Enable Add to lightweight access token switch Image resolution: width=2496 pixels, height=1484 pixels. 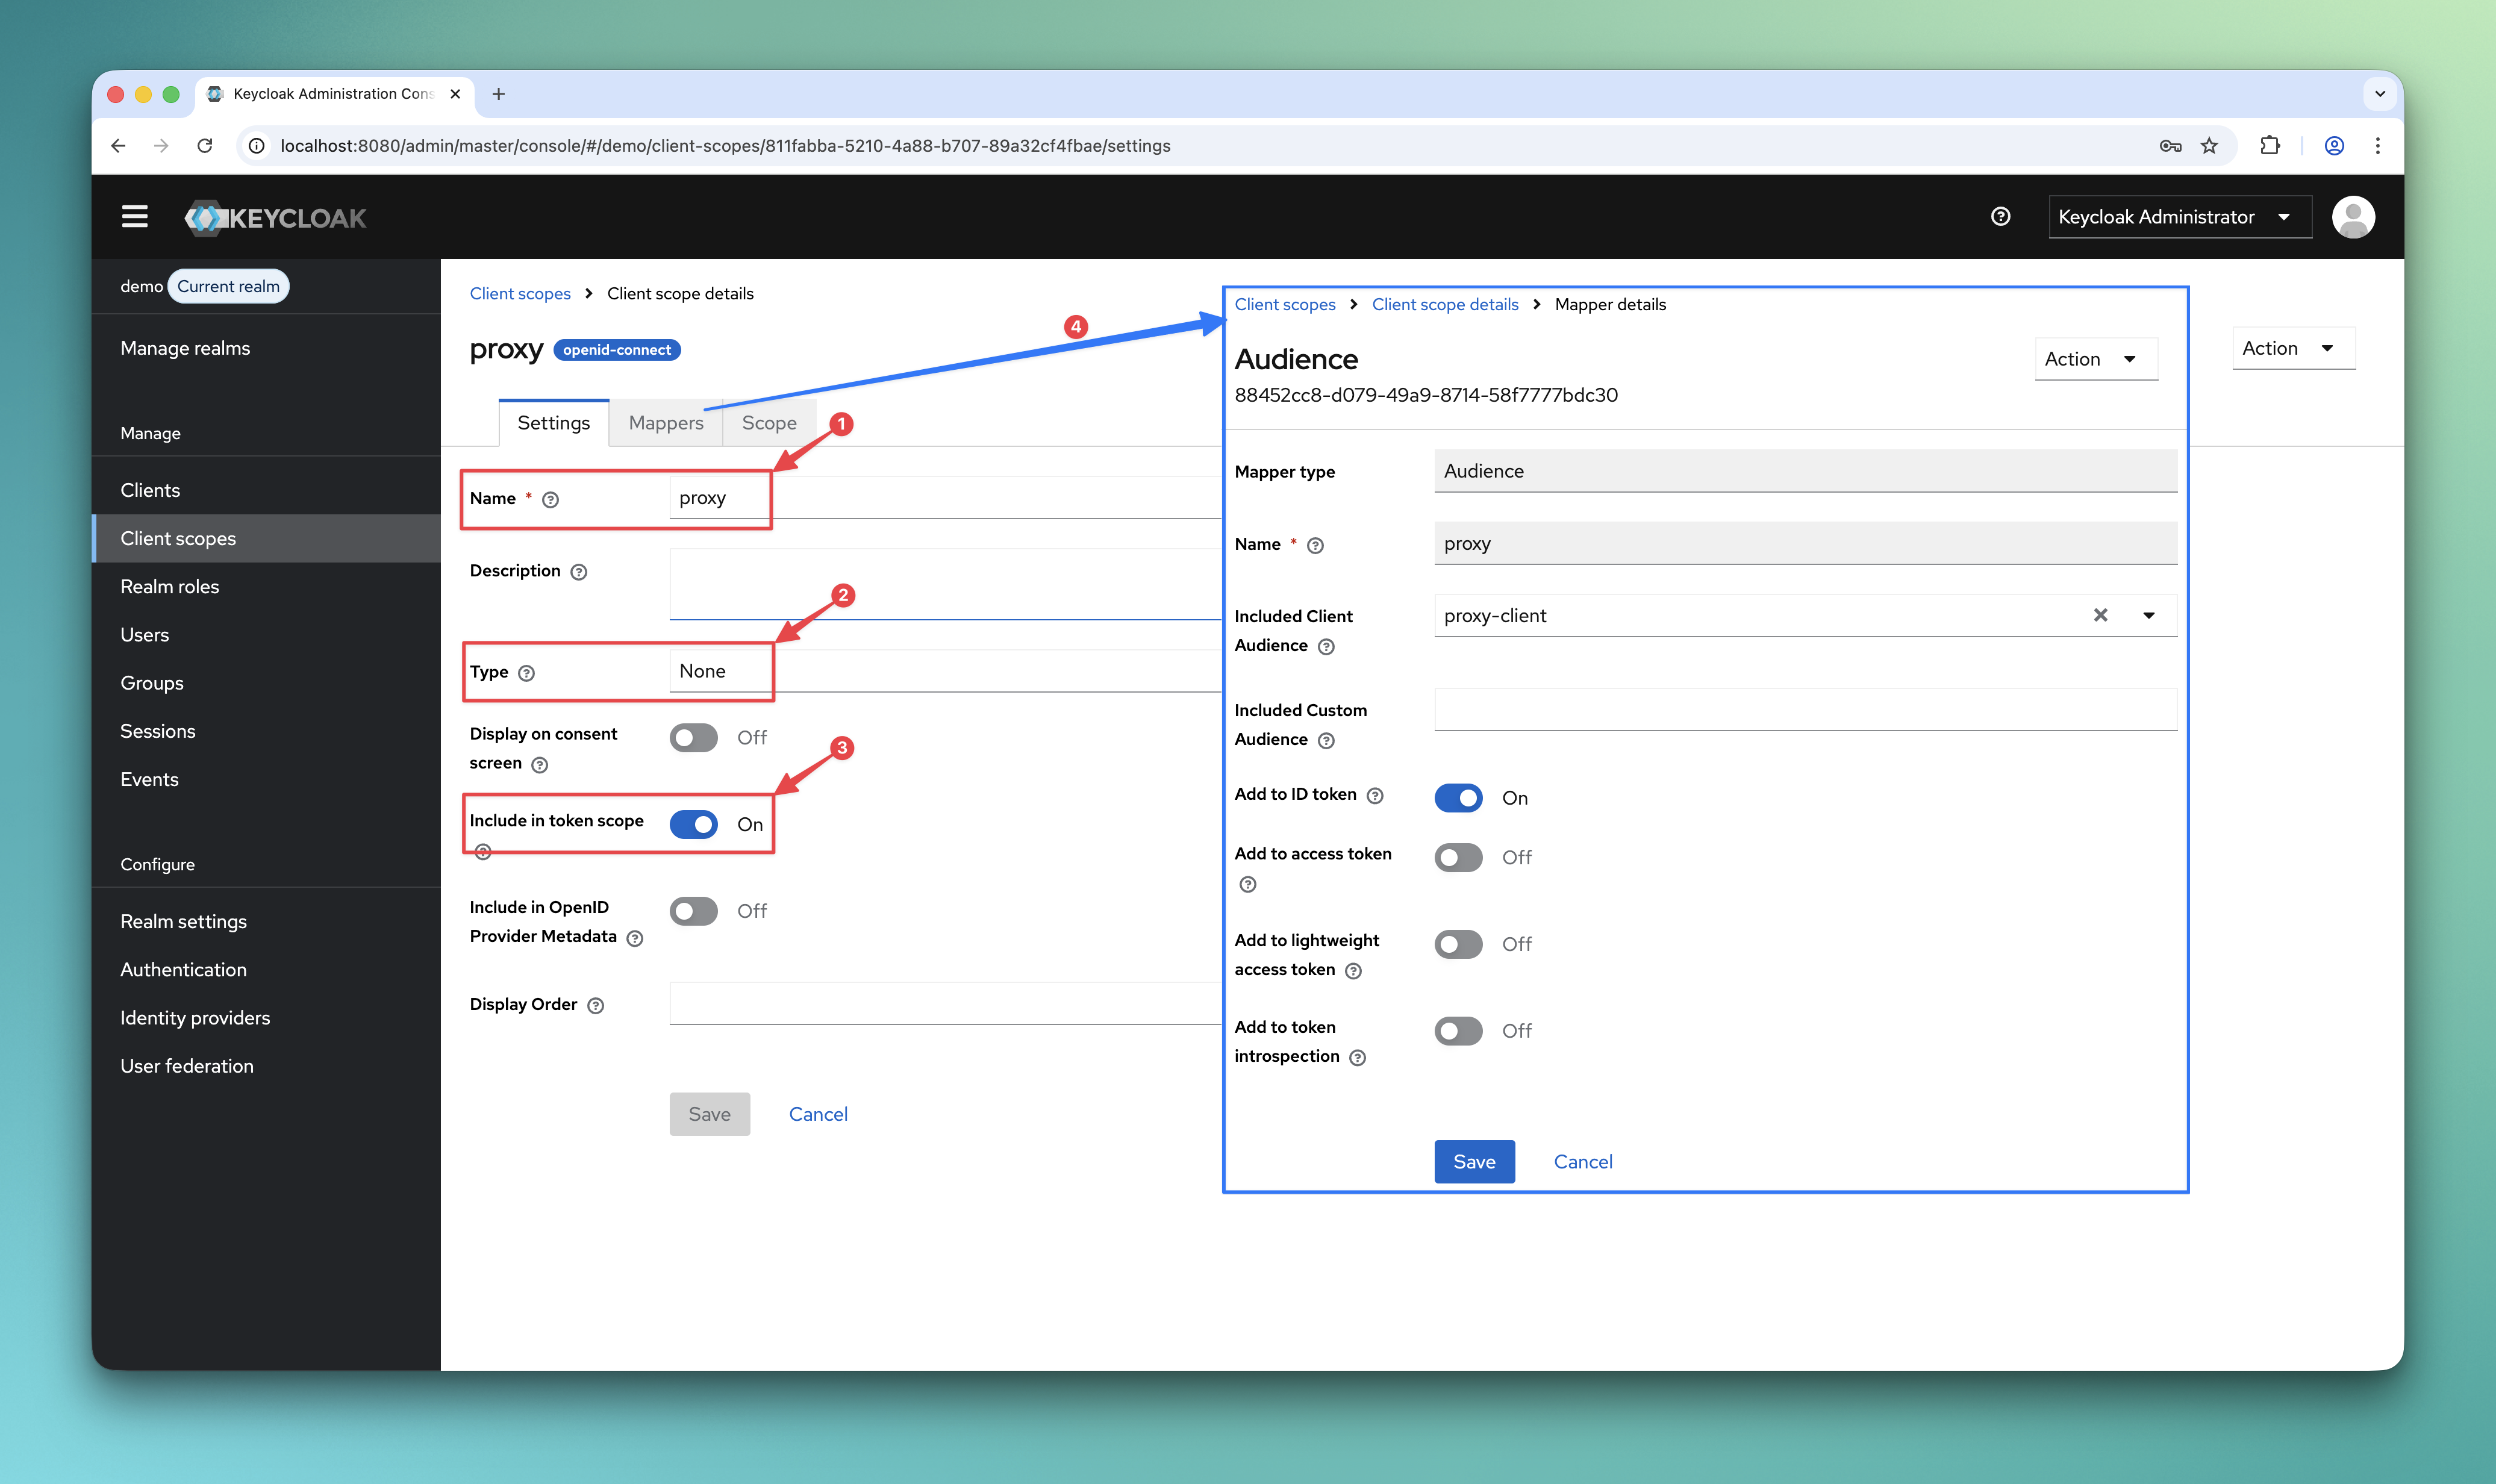(x=1458, y=944)
